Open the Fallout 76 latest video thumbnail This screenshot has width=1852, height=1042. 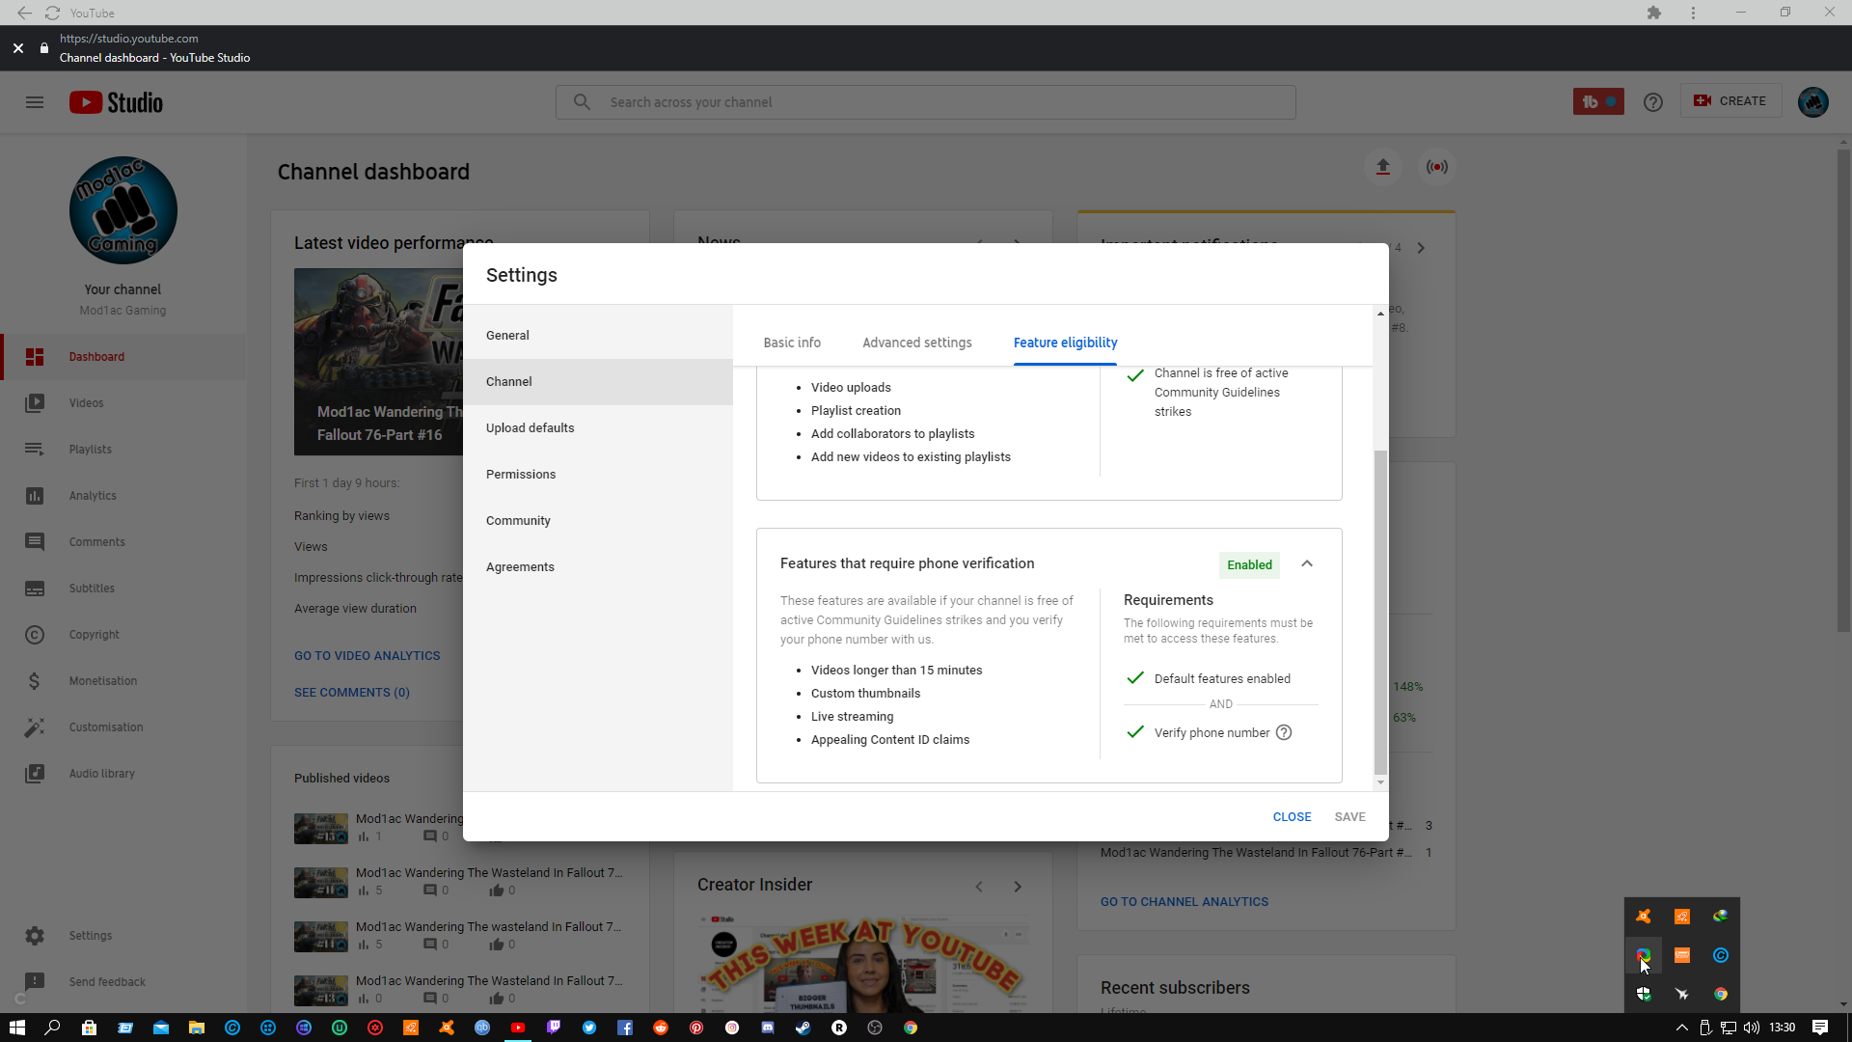click(x=378, y=362)
